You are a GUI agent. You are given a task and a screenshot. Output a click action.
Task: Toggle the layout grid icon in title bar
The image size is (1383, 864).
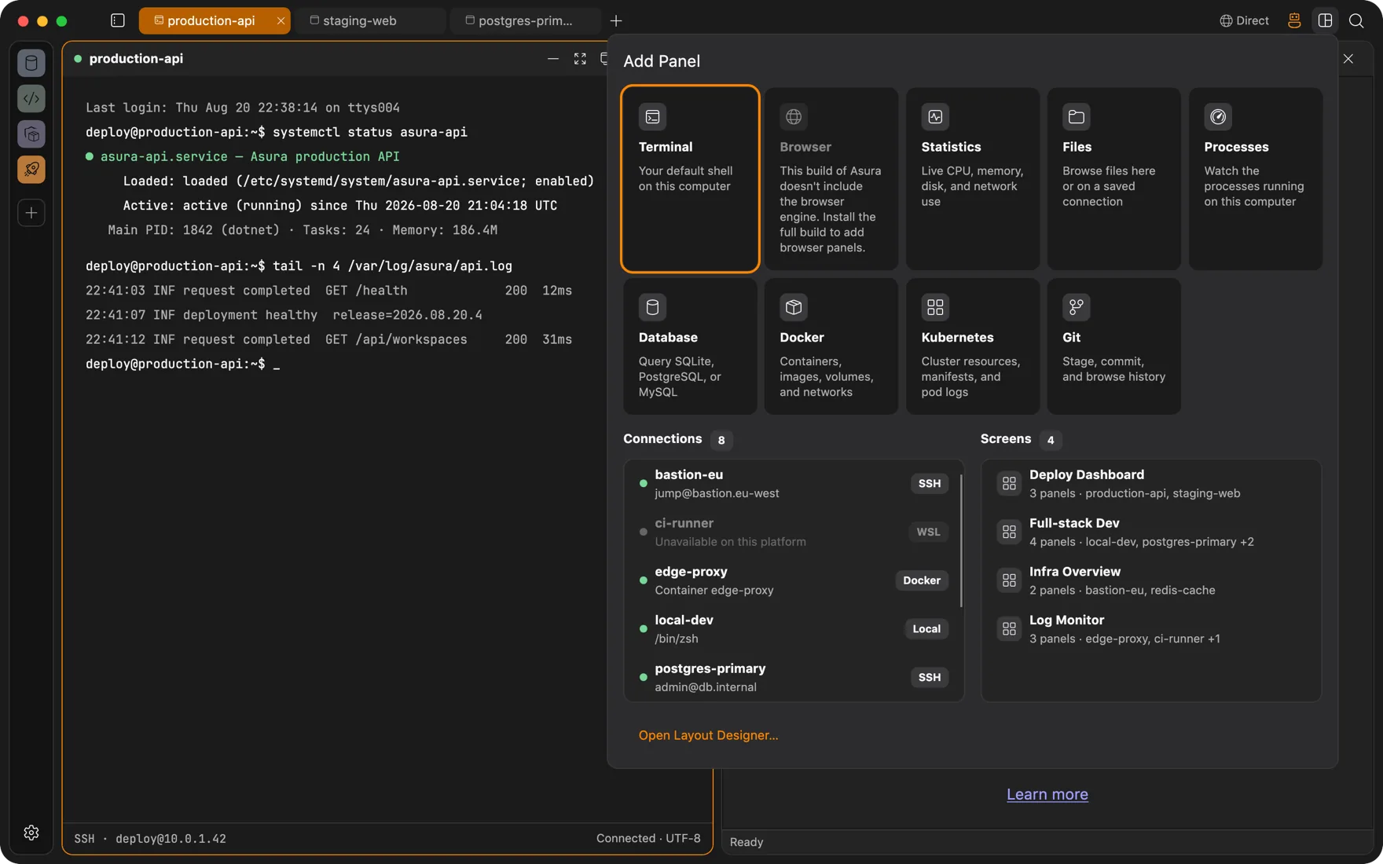pos(1325,20)
